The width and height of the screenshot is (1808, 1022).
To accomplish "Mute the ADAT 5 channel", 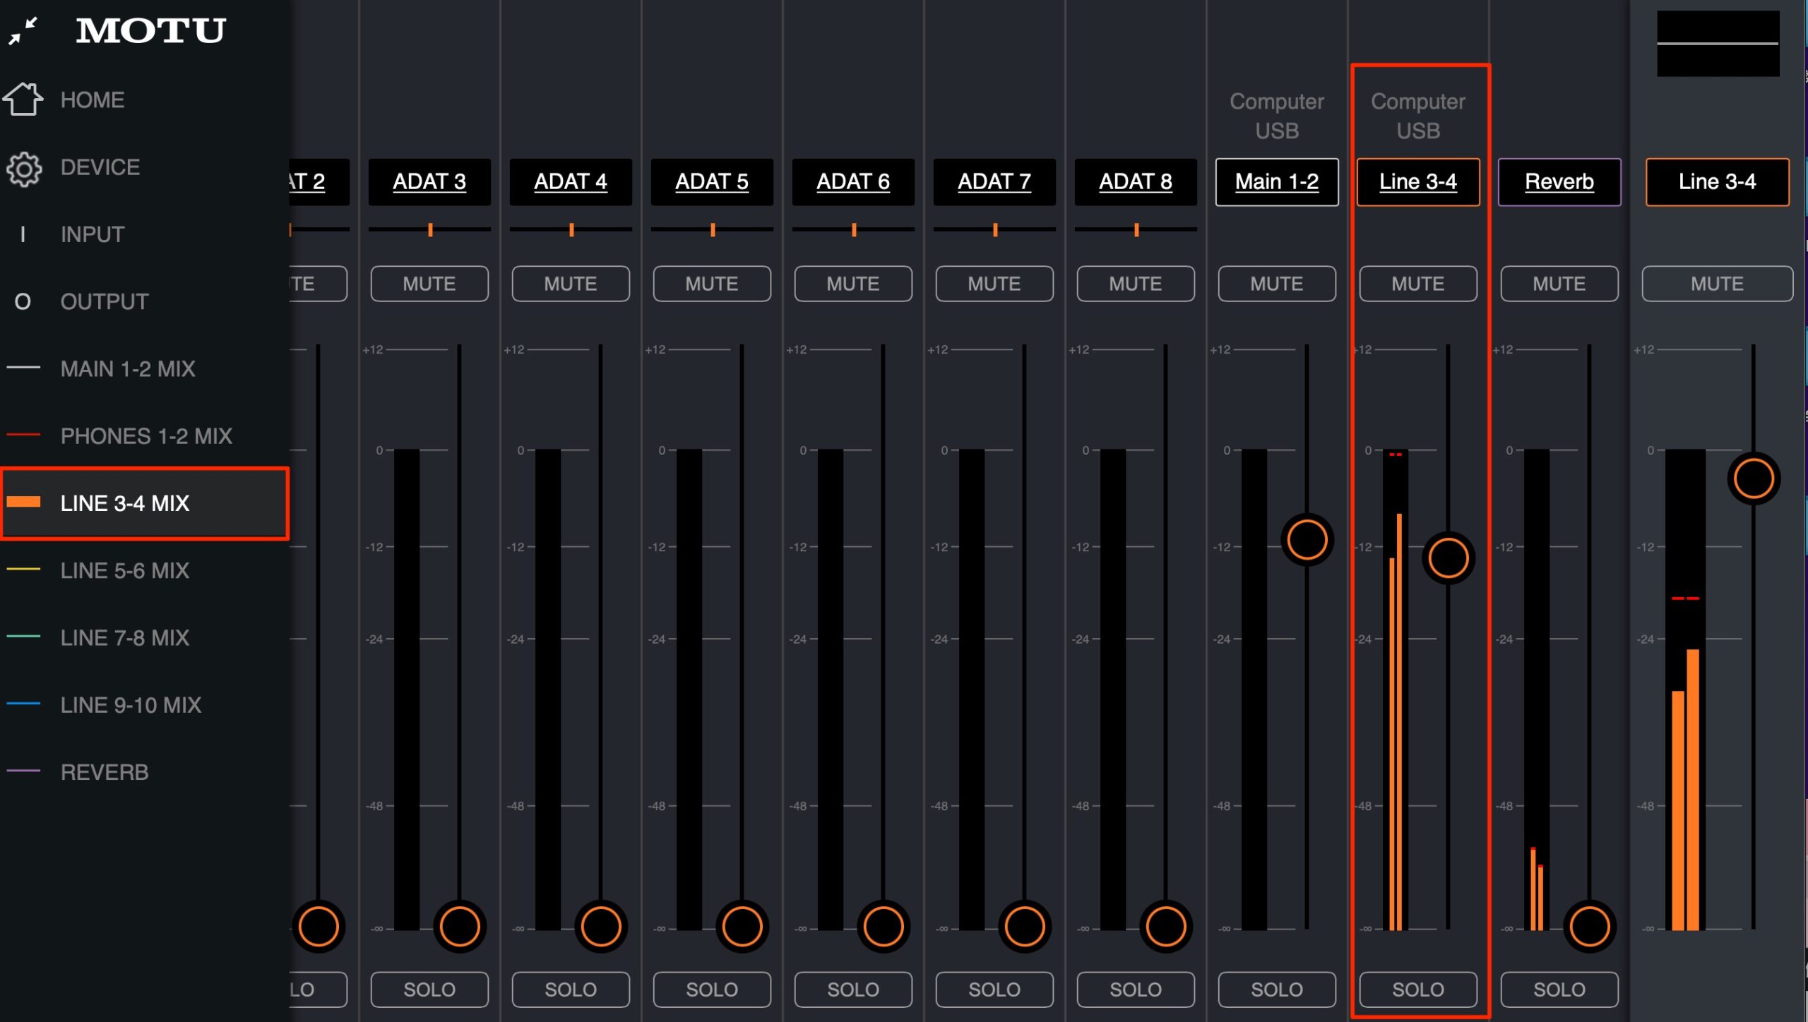I will [712, 284].
